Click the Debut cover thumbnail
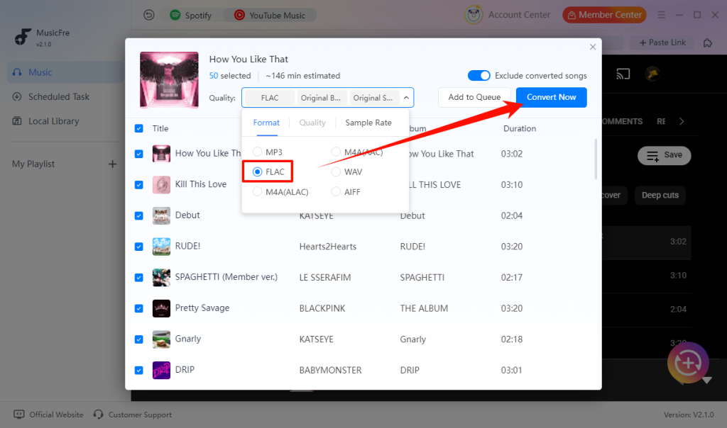The width and height of the screenshot is (727, 428). [x=161, y=215]
